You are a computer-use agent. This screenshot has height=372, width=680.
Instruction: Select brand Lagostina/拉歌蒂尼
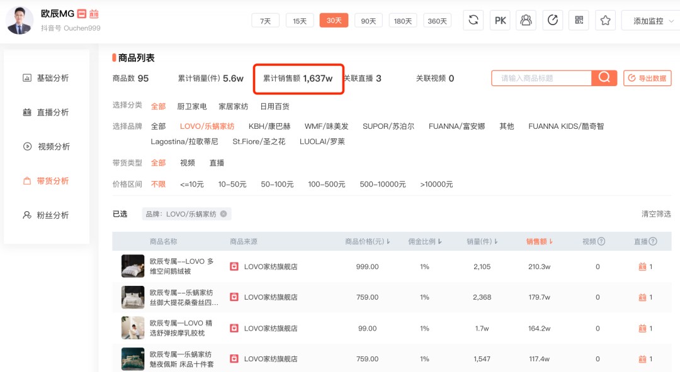click(x=184, y=141)
